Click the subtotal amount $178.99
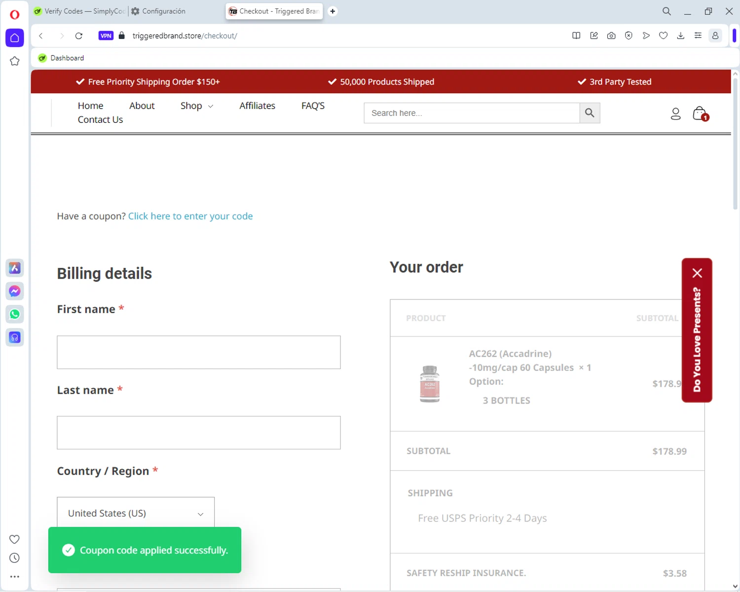This screenshot has width=740, height=592. click(669, 451)
